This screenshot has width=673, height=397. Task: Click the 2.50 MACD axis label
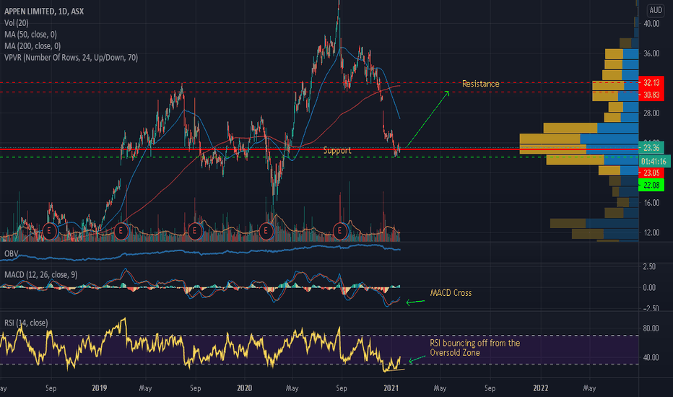pyautogui.click(x=649, y=266)
